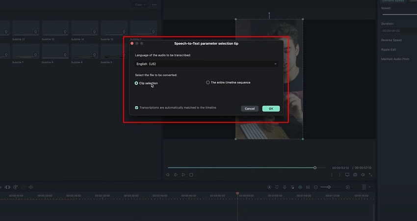This screenshot has width=417, height=221.
Task: Click the OK button in the dialog
Action: (x=271, y=109)
